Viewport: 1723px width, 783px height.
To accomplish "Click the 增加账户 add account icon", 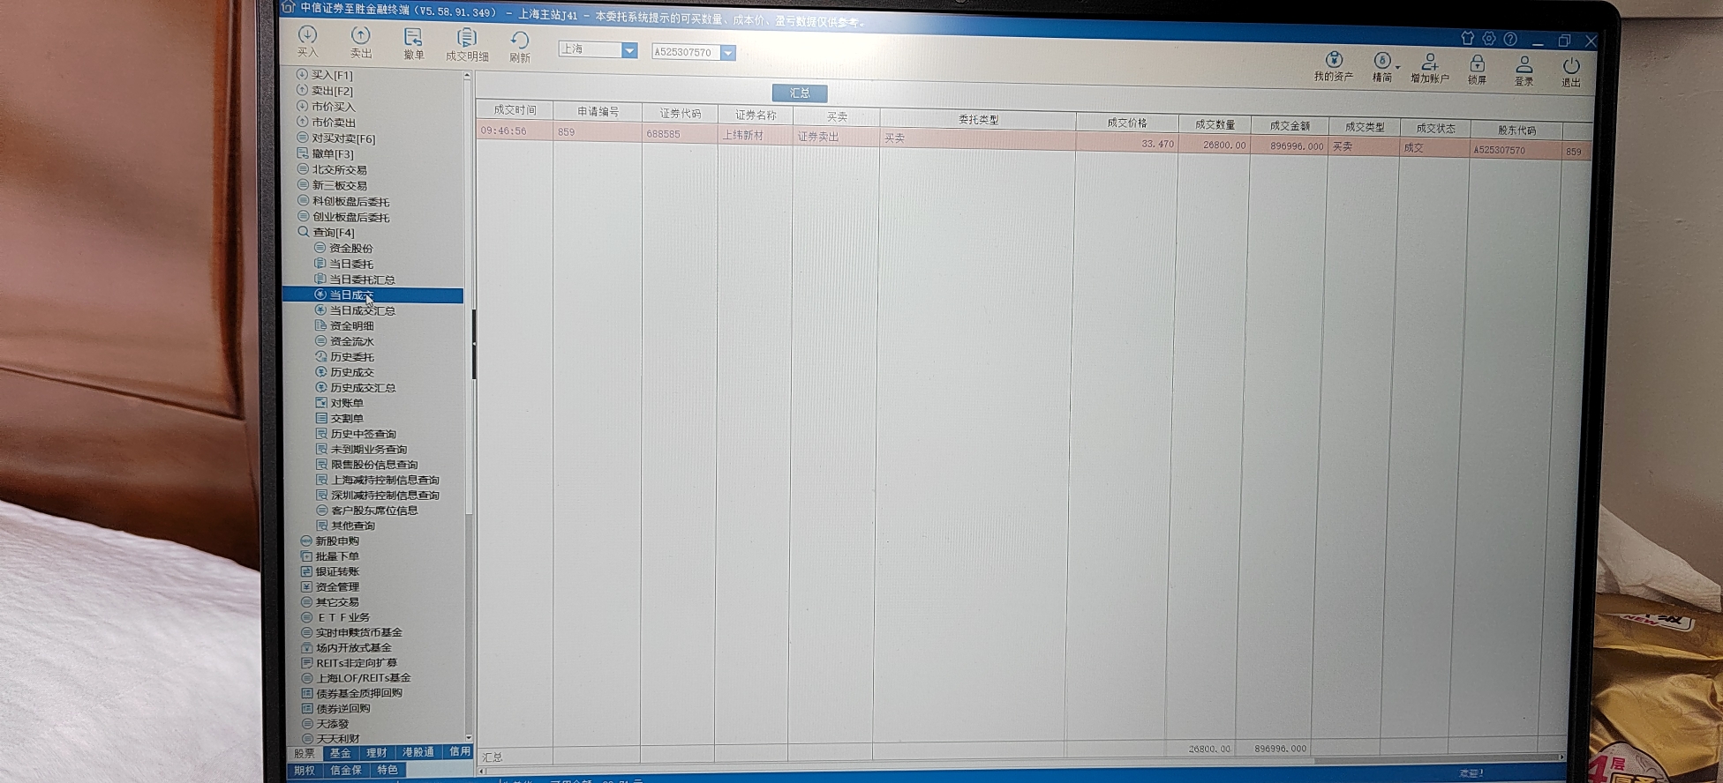I will pyautogui.click(x=1430, y=68).
